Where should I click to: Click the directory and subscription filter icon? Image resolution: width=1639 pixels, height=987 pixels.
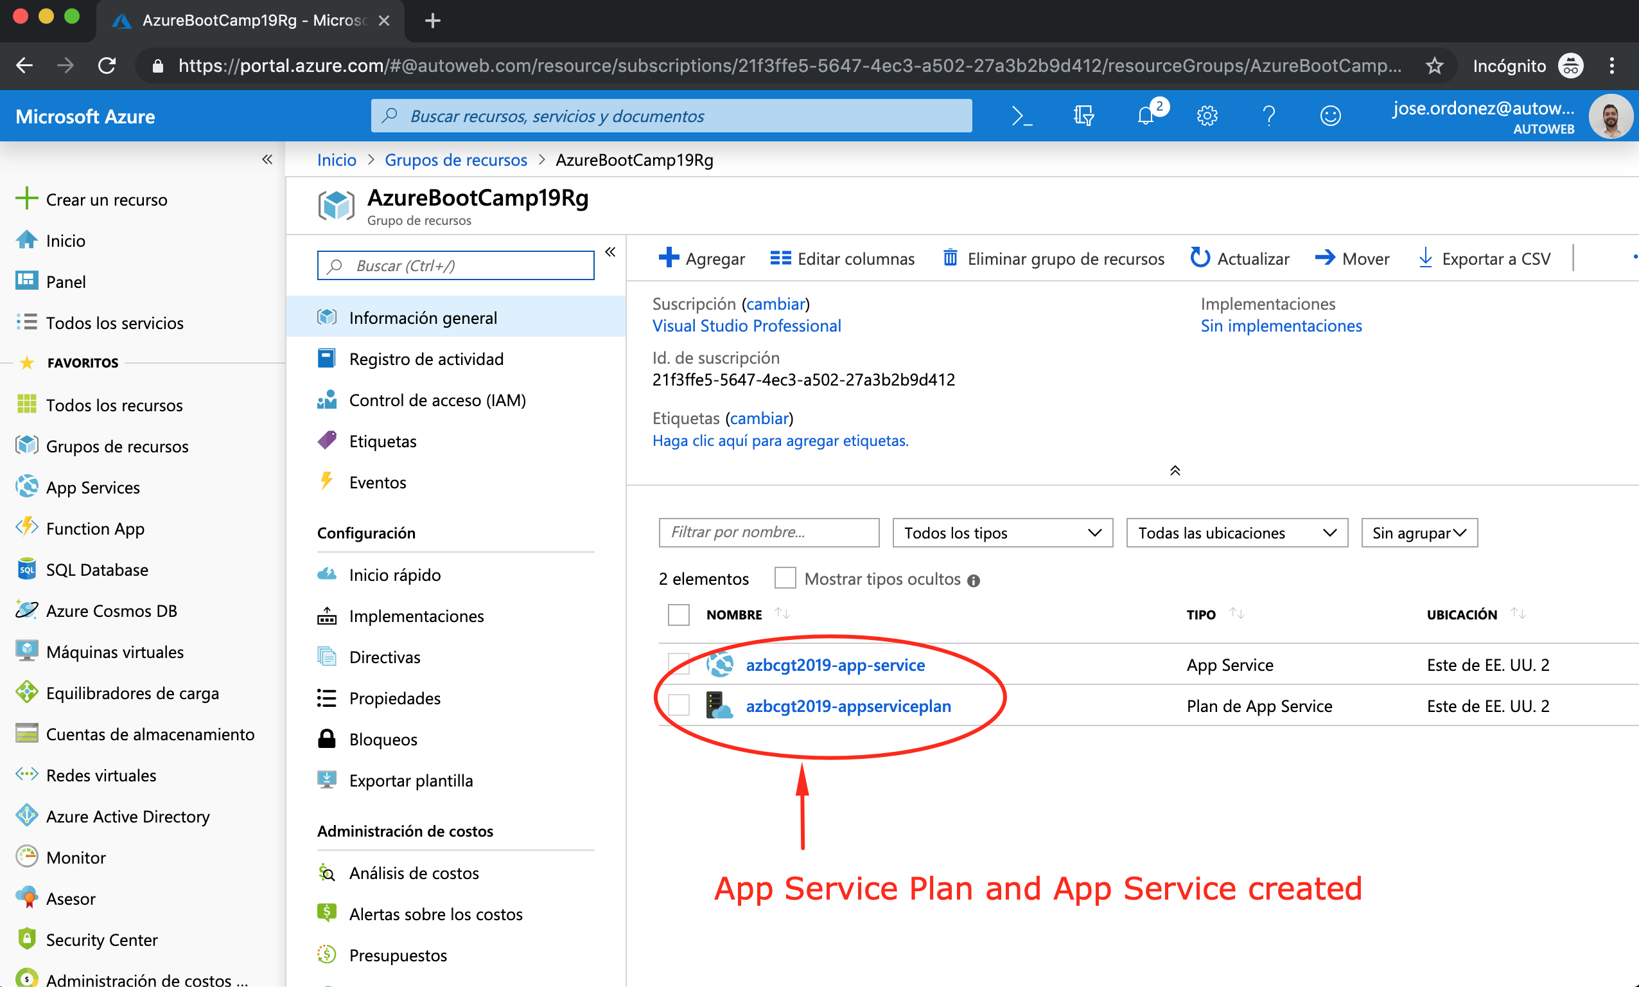[x=1083, y=116]
